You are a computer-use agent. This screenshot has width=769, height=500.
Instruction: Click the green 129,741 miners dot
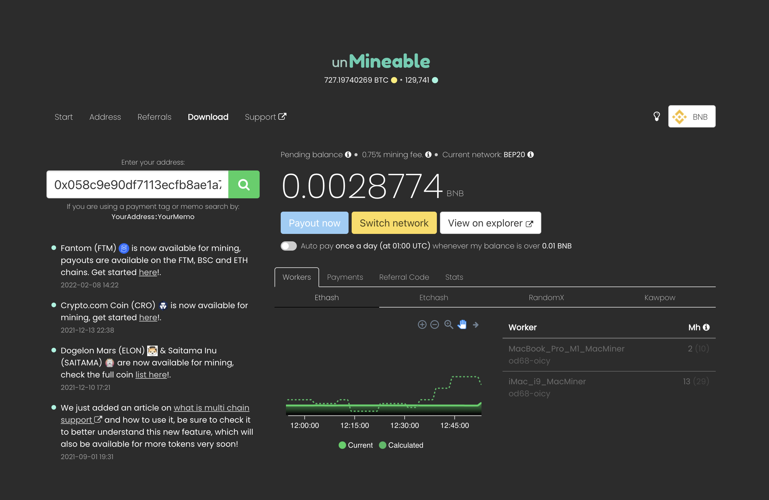(x=435, y=80)
